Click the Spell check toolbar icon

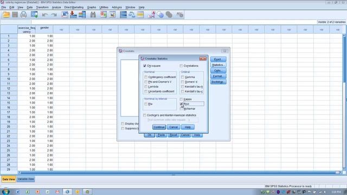click(179, 15)
